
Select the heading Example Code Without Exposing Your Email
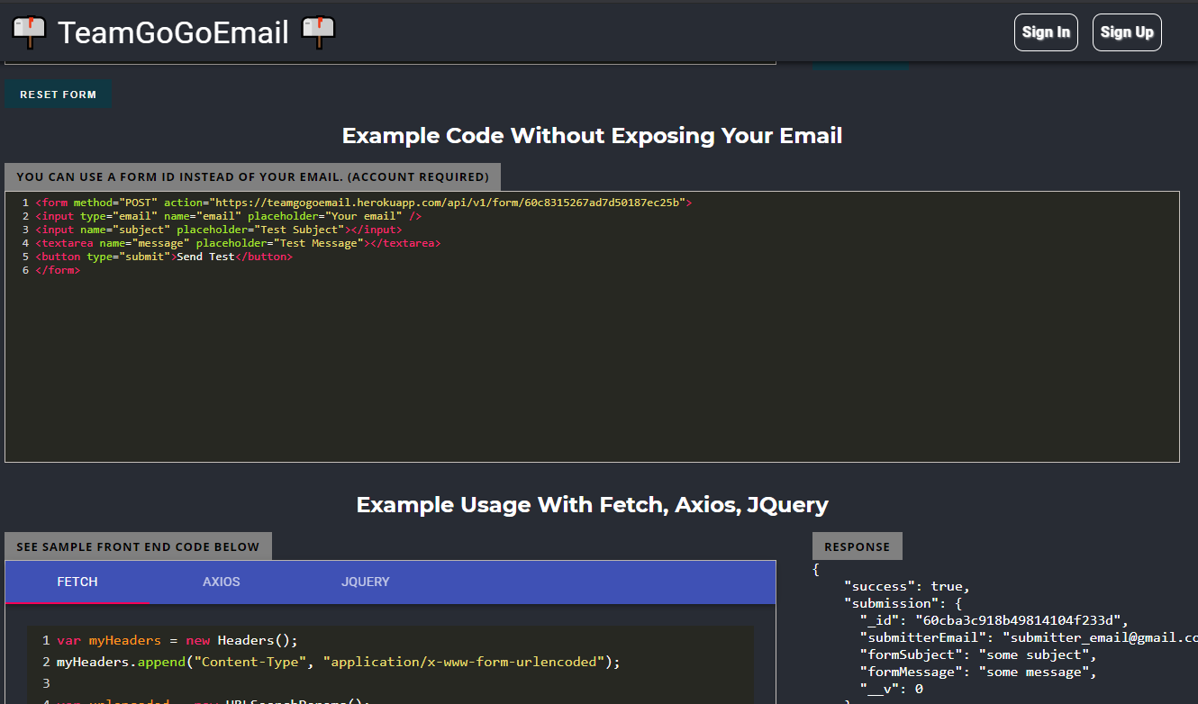(x=592, y=135)
